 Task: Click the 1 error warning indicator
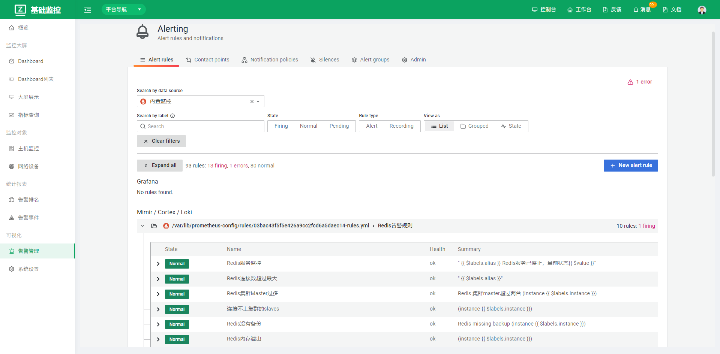coord(640,82)
